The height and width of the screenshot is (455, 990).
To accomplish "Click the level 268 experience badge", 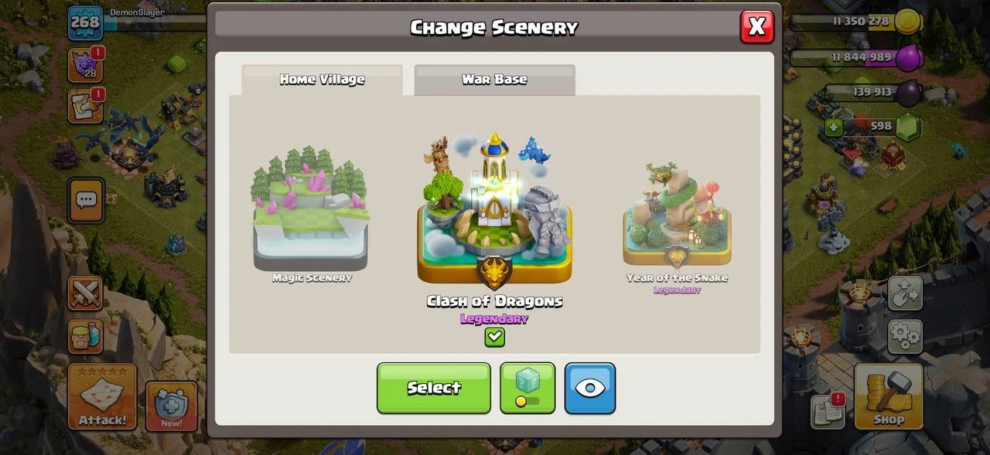I will pyautogui.click(x=85, y=22).
